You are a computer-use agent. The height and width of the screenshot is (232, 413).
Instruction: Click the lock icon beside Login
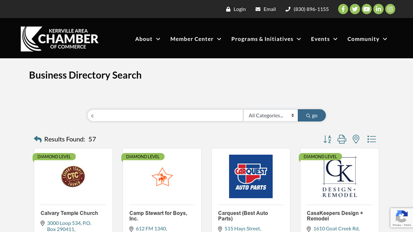(228, 9)
